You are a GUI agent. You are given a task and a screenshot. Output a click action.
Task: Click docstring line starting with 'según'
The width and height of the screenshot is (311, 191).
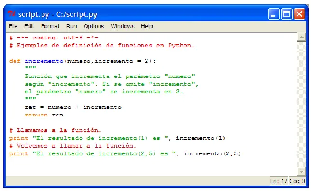(111, 84)
